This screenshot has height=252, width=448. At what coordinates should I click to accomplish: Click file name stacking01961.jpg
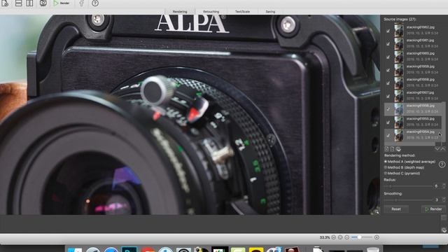point(420,41)
